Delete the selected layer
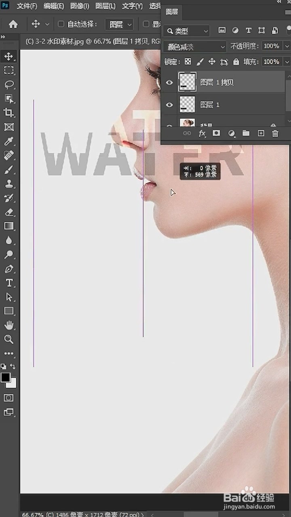Viewport: 291px width, 517px height. [x=275, y=133]
